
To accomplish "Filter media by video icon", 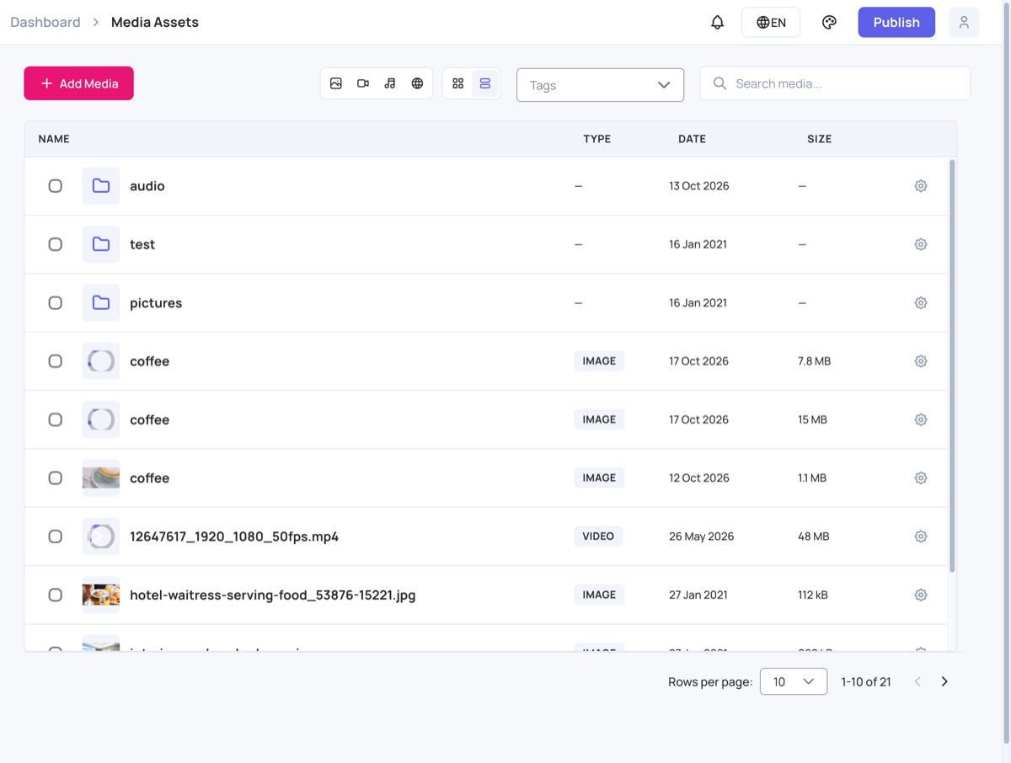I will 363,83.
